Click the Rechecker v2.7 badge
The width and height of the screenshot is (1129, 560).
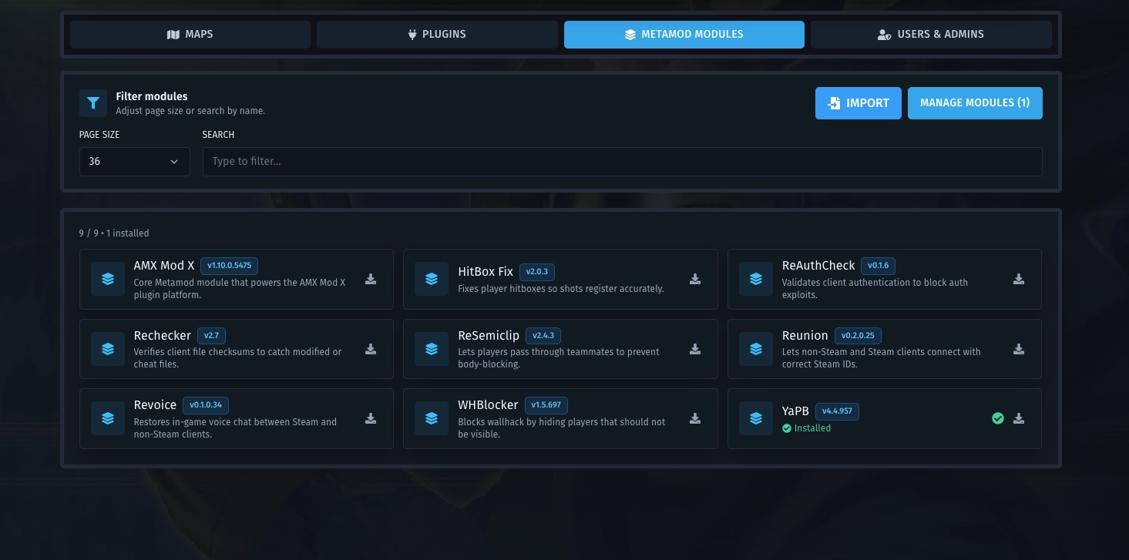pyautogui.click(x=211, y=336)
